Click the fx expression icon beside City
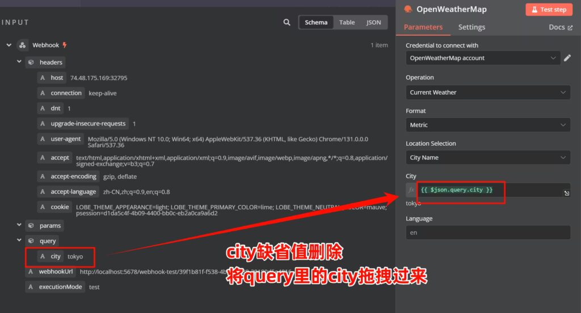The height and width of the screenshot is (313, 581). 411,189
